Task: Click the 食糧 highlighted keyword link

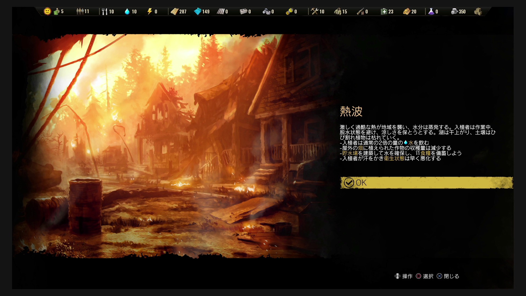Action: [425, 153]
